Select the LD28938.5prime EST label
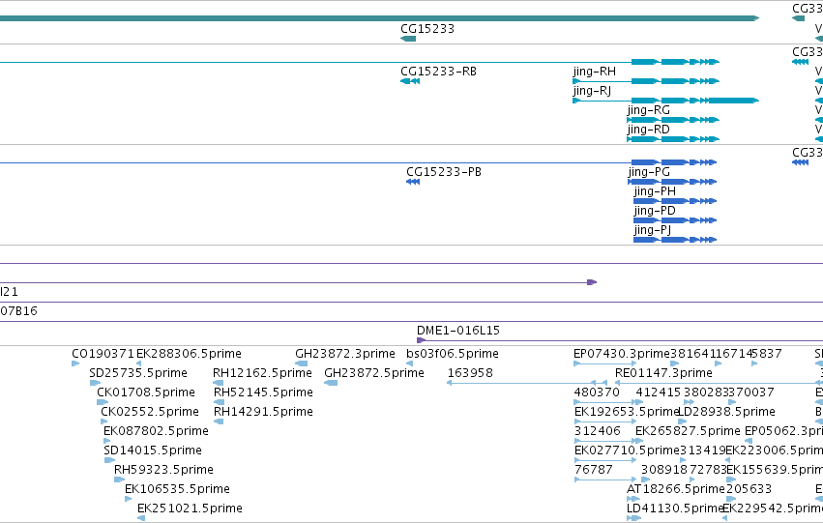Image resolution: width=823 pixels, height=523 pixels. (x=726, y=412)
